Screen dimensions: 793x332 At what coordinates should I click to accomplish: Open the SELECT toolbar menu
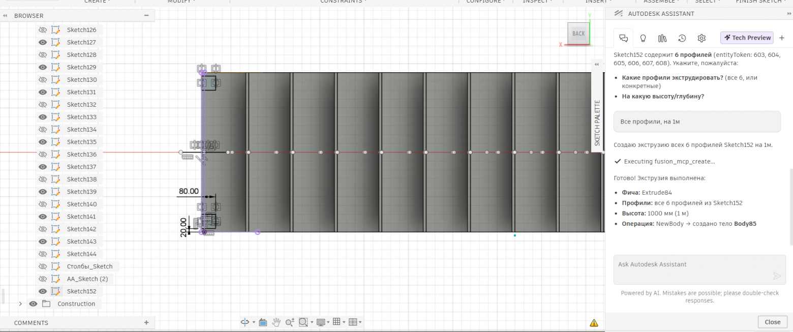pyautogui.click(x=707, y=2)
